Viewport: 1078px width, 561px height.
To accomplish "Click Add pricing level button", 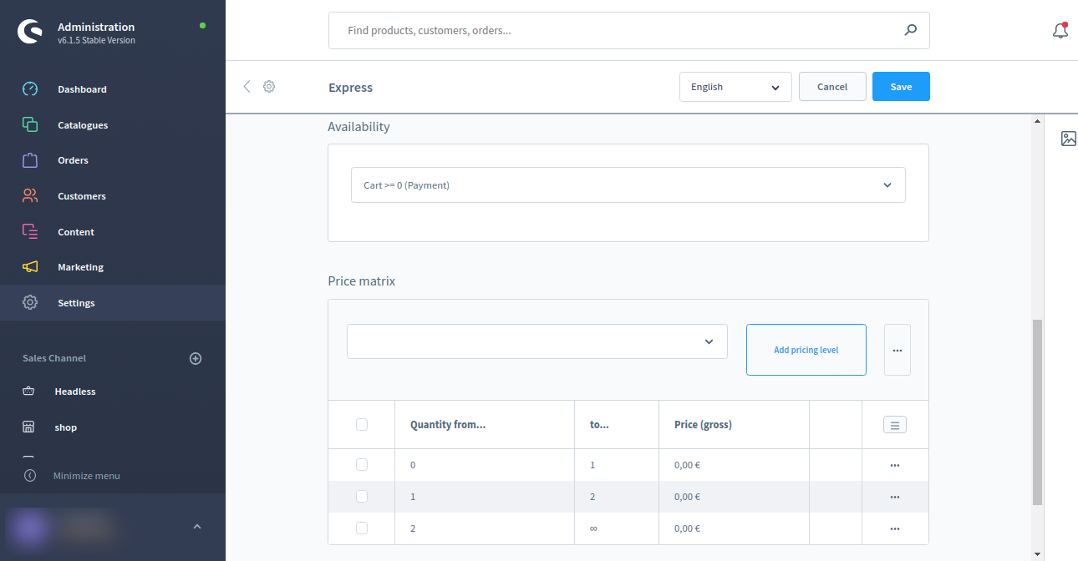I will (806, 350).
